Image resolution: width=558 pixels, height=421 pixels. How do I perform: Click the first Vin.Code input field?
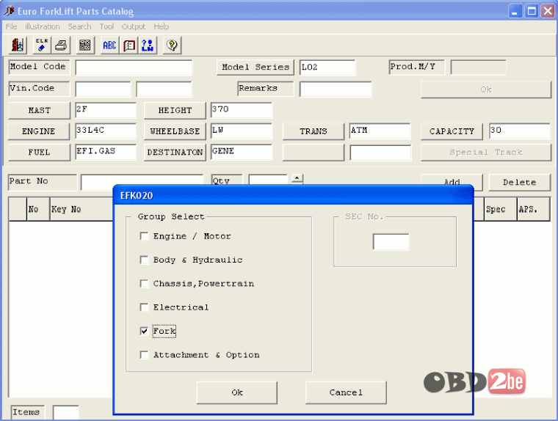(103, 89)
